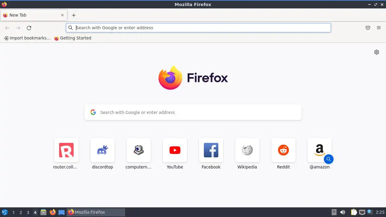Image resolution: width=386 pixels, height=217 pixels.
Task: Open the Save to Pocket icon
Action: 368,28
